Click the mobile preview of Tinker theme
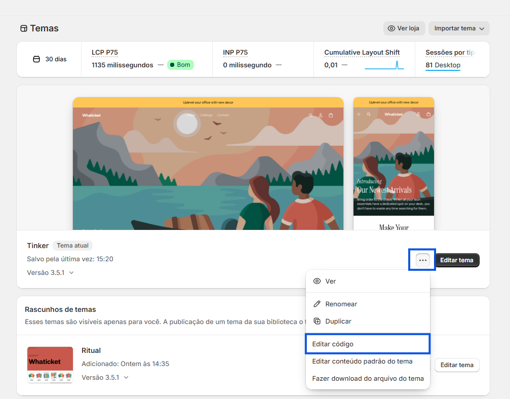Viewport: 510px width, 399px height. click(394, 164)
